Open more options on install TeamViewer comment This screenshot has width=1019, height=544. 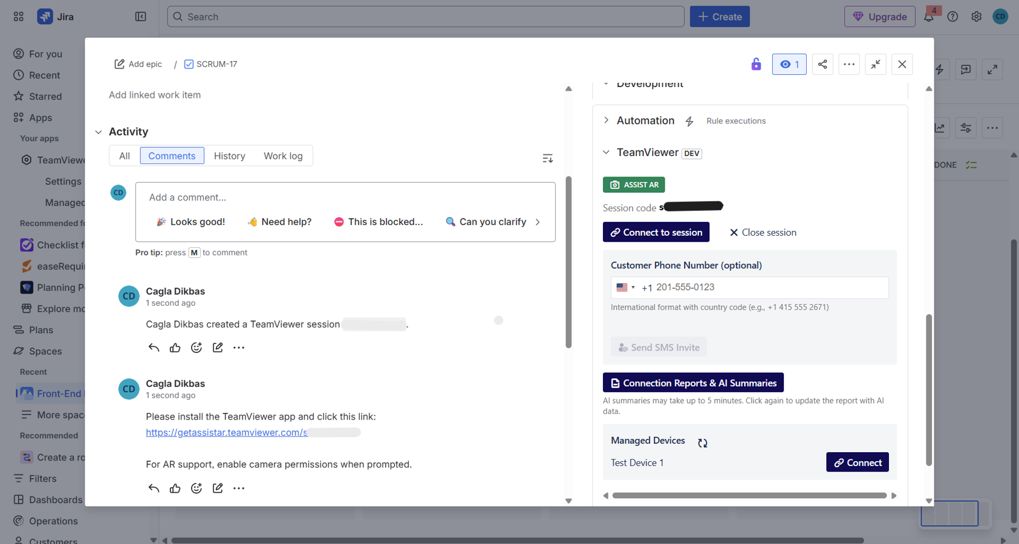(239, 488)
